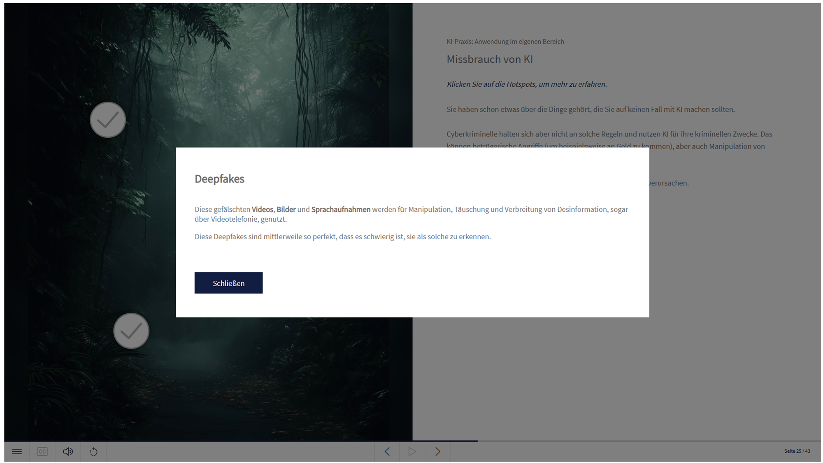Open the hamburger menu in bottom toolbar
This screenshot has width=823, height=463.
point(17,451)
